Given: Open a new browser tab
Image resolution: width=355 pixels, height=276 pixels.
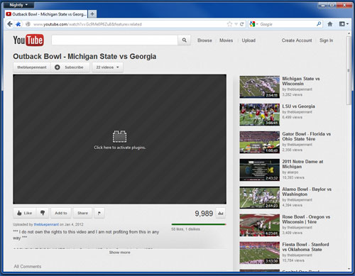Looking at the screenshot, I should tap(92, 14).
